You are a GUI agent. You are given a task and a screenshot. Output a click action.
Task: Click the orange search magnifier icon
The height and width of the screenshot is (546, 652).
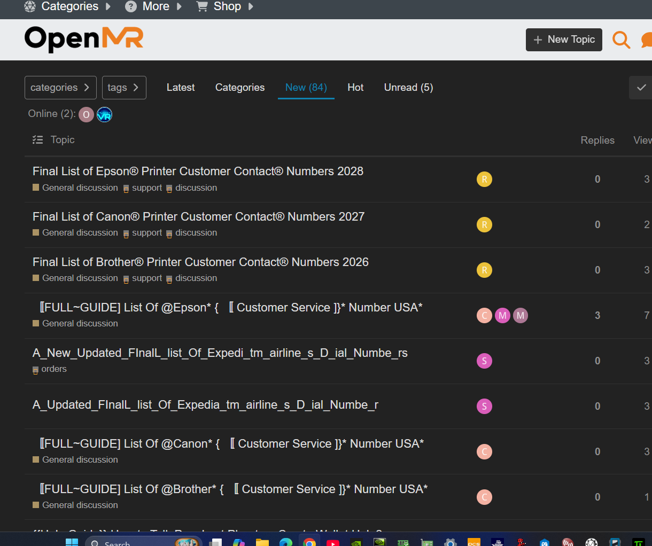pyautogui.click(x=621, y=40)
